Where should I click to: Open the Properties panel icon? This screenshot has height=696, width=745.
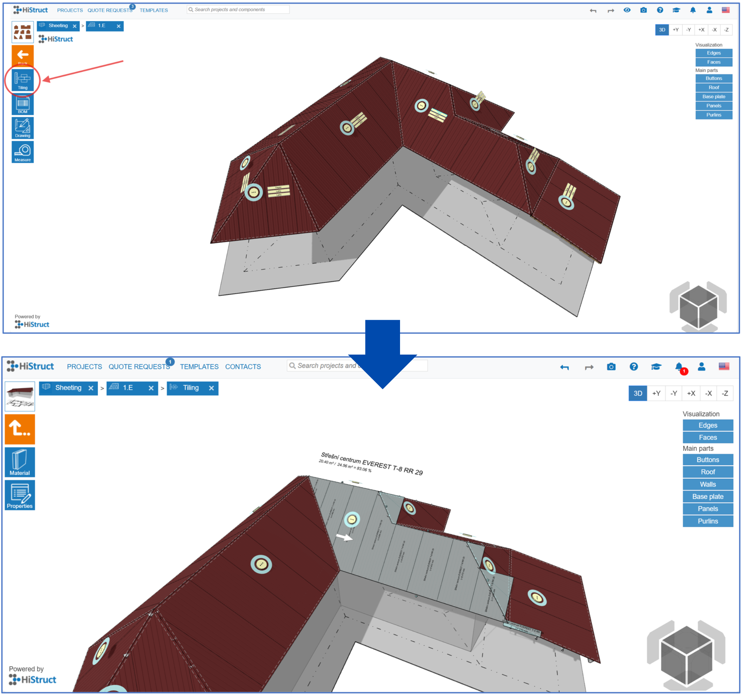(20, 496)
